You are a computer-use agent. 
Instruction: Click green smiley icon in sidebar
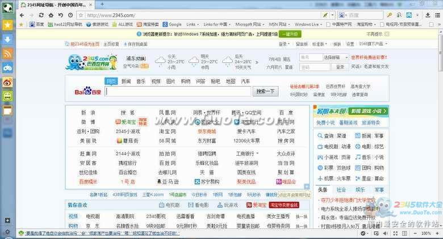[7, 96]
